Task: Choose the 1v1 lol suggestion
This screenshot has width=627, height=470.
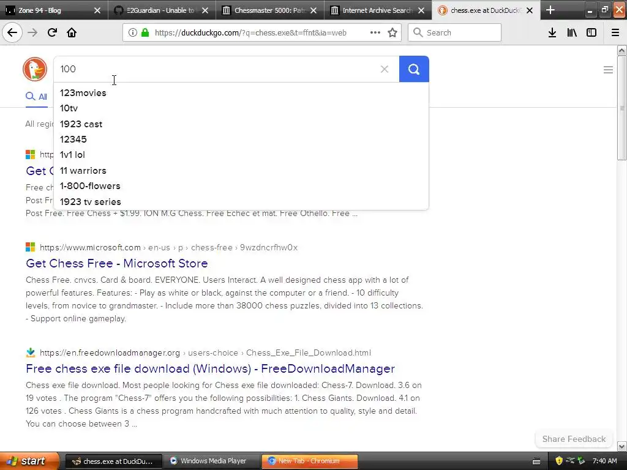Action: click(x=241, y=155)
